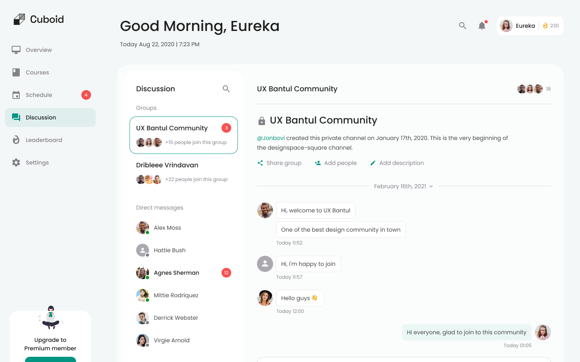580x362 pixels.
Task: Click the search icon in top header
Action: 462,26
